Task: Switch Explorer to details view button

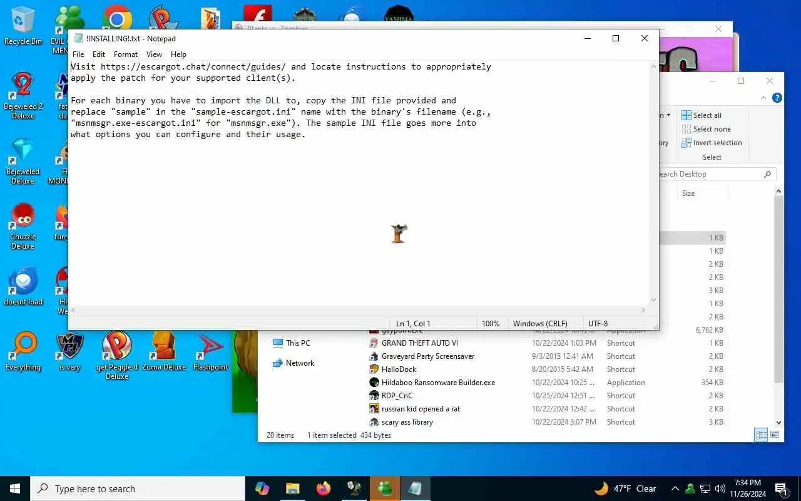Action: tap(762, 435)
